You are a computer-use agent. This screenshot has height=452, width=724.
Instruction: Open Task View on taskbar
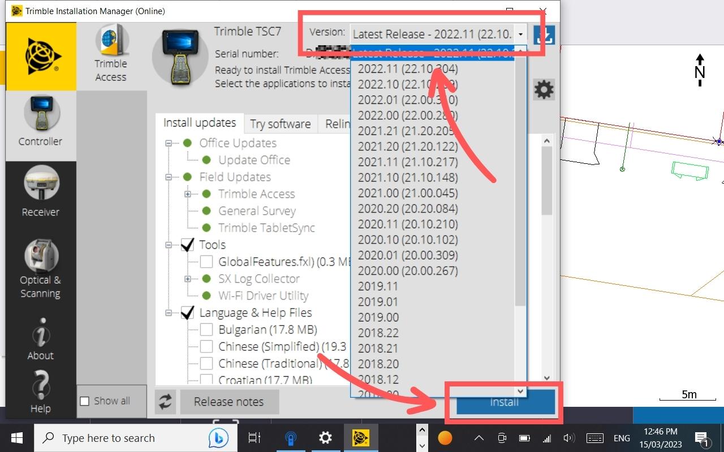click(x=255, y=438)
